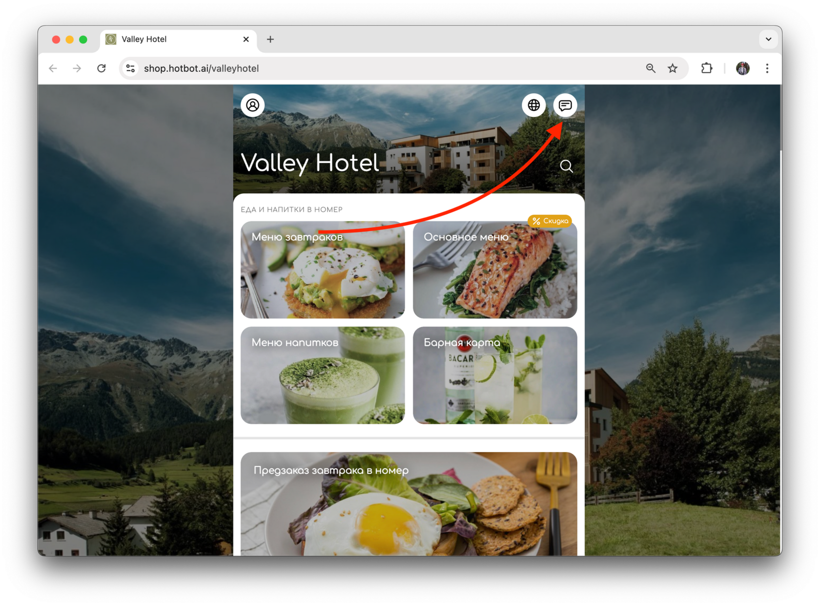
Task: Open a new browser tab
Action: click(270, 39)
